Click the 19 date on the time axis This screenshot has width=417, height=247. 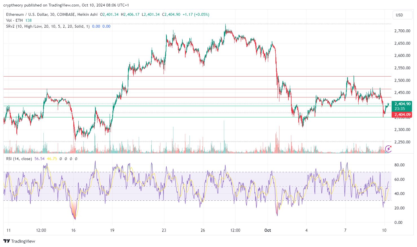coord(112,230)
